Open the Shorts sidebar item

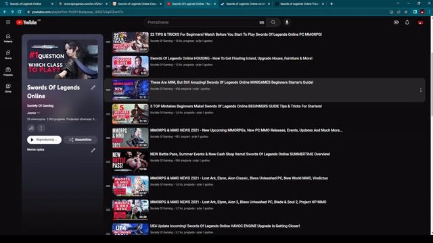pyautogui.click(x=8, y=55)
